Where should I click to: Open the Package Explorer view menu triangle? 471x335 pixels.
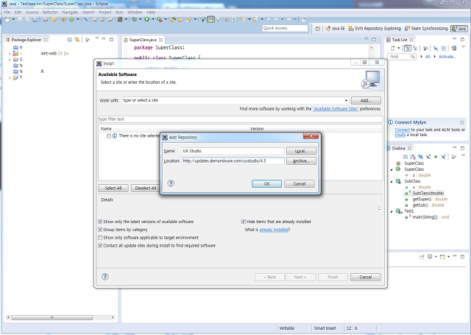coord(96,38)
